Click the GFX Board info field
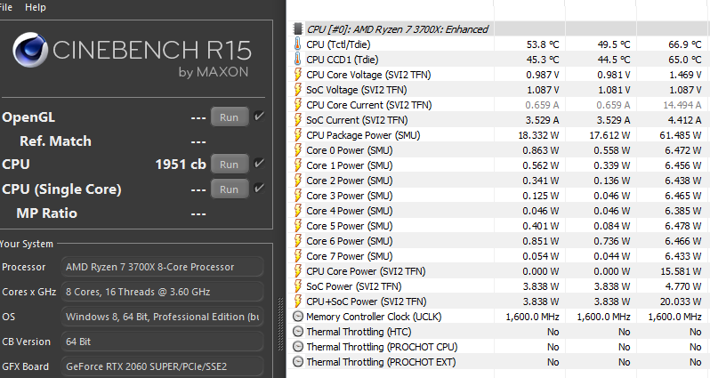The height and width of the screenshot is (378, 710). tap(162, 366)
